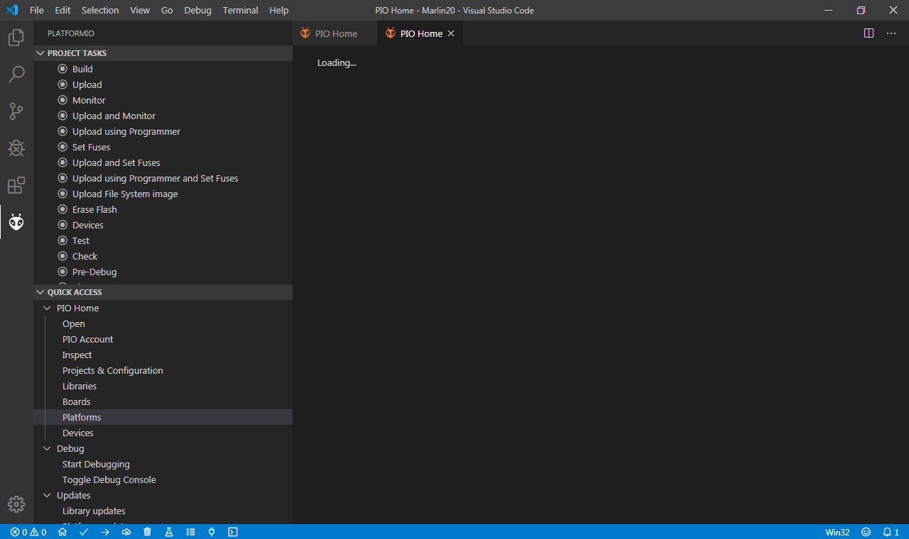Open the Debug menu in the menu bar
Viewport: 909px width, 539px height.
pyautogui.click(x=197, y=11)
